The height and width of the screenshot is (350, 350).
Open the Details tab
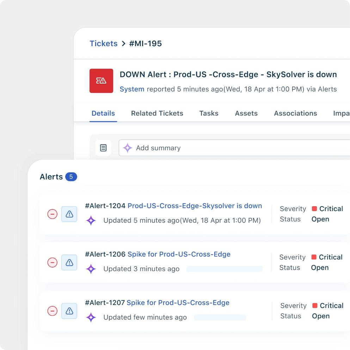103,113
